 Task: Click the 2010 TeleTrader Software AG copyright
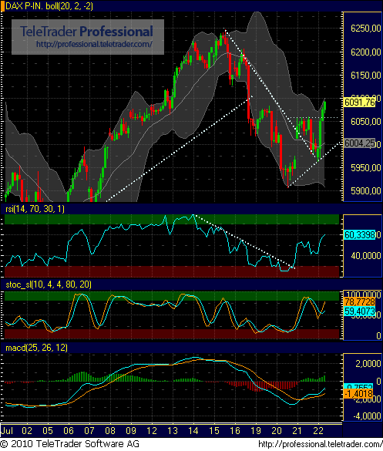[x=70, y=444]
